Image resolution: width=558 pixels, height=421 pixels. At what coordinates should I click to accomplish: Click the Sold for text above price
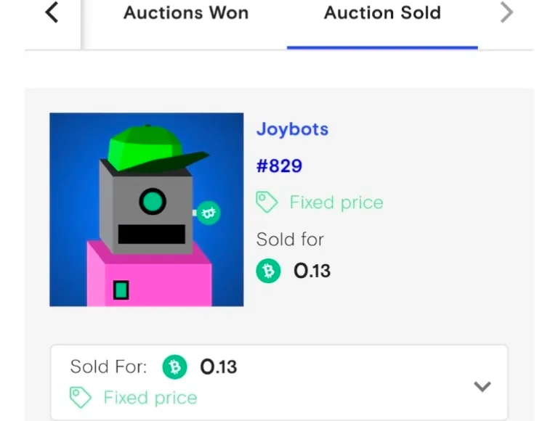tap(290, 240)
